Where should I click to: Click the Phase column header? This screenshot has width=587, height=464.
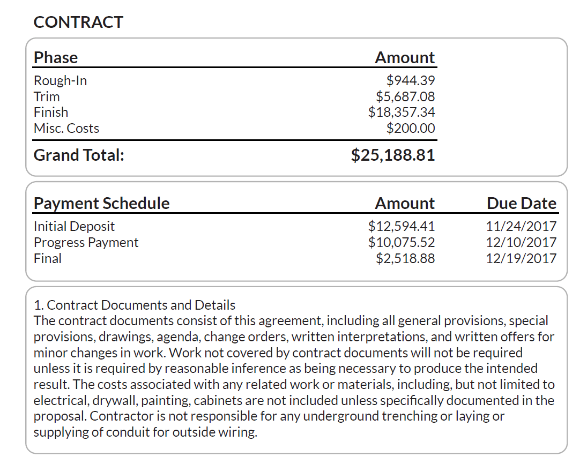point(56,57)
